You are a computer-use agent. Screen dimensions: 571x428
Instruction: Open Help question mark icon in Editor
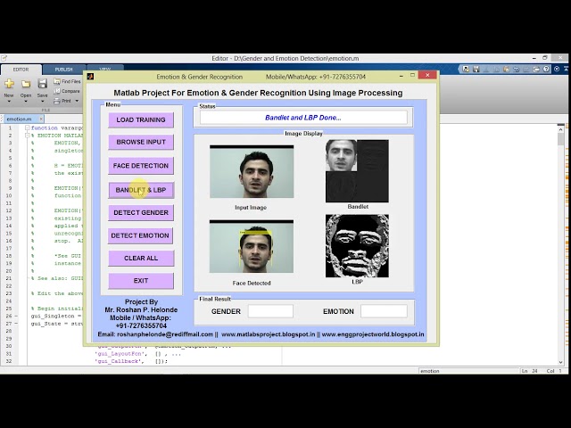coord(546,69)
